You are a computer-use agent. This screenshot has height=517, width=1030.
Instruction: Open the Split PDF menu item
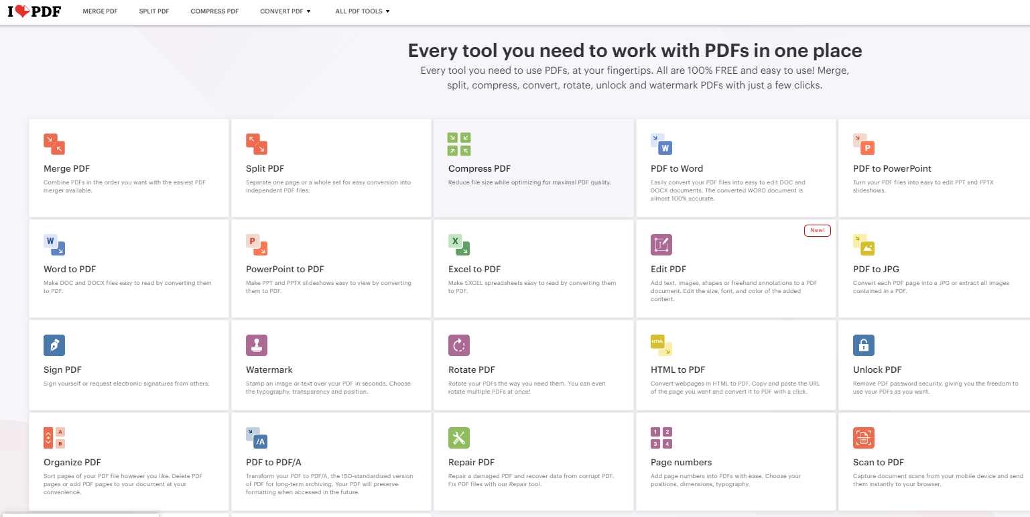(154, 11)
